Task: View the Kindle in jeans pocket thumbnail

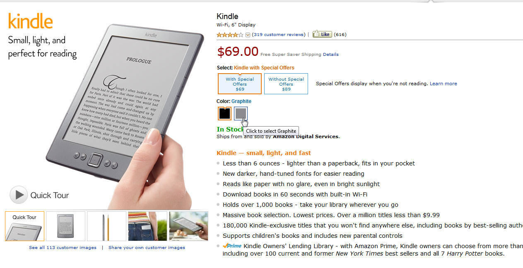Action: tap(147, 226)
